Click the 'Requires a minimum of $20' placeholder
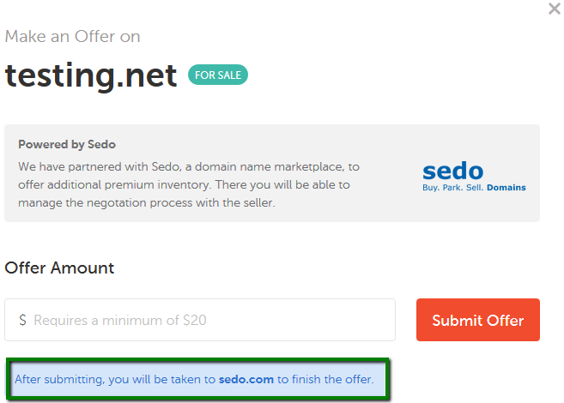This screenshot has height=403, width=564. (x=120, y=320)
